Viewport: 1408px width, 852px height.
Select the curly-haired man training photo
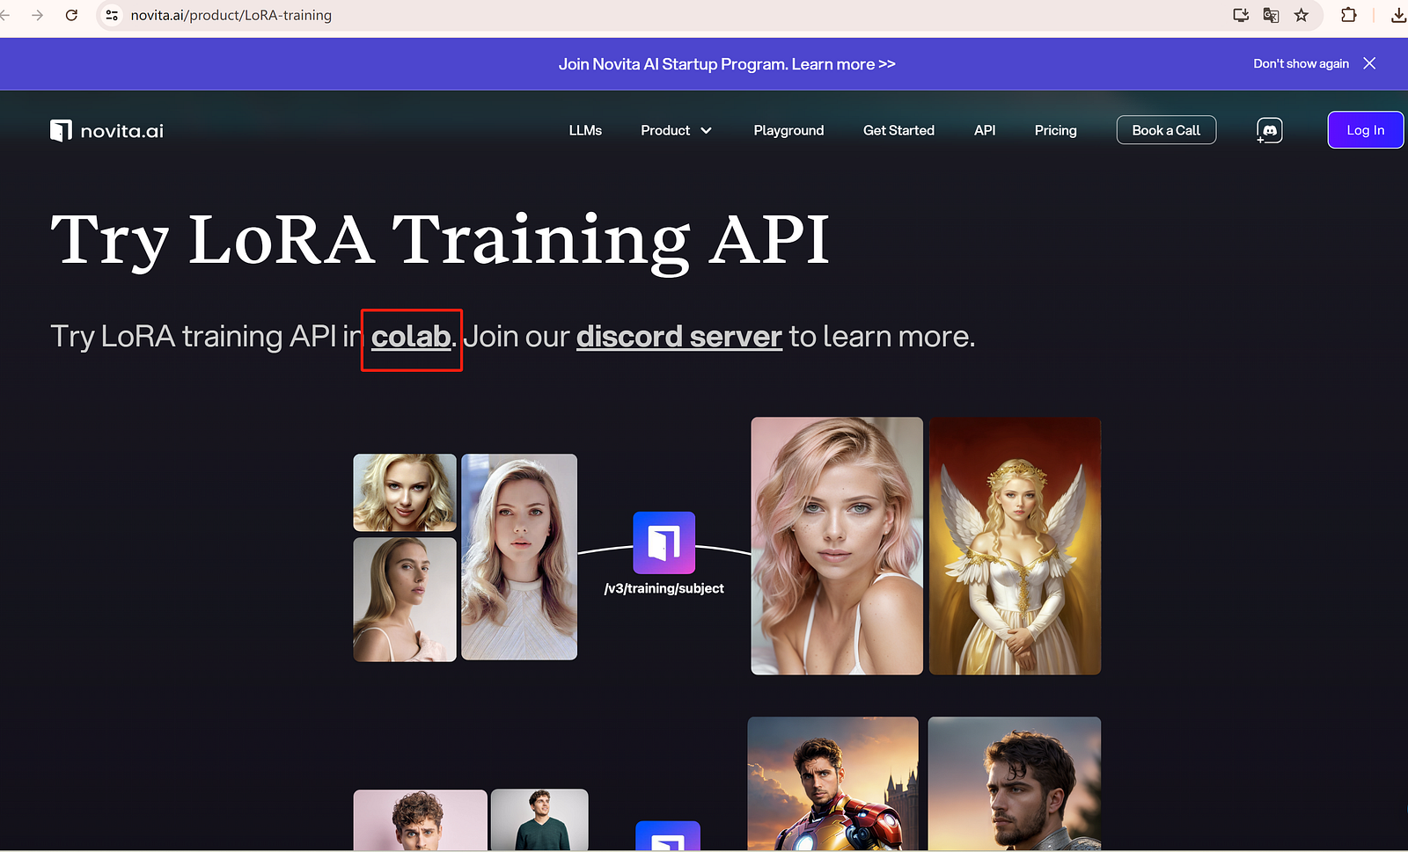pos(421,820)
